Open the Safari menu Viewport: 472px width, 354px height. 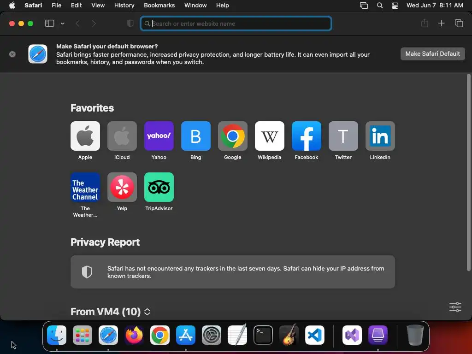[33, 5]
